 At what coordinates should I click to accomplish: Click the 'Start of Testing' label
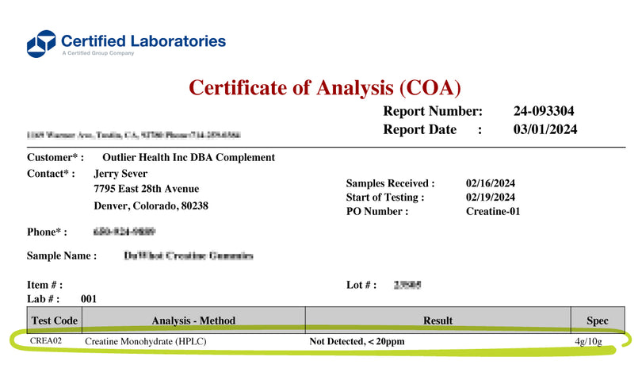(385, 198)
